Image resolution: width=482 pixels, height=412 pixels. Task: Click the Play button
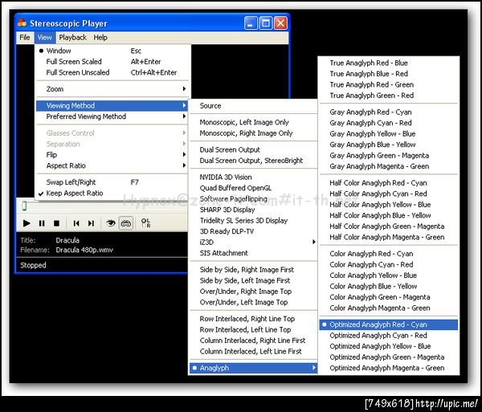[27, 223]
